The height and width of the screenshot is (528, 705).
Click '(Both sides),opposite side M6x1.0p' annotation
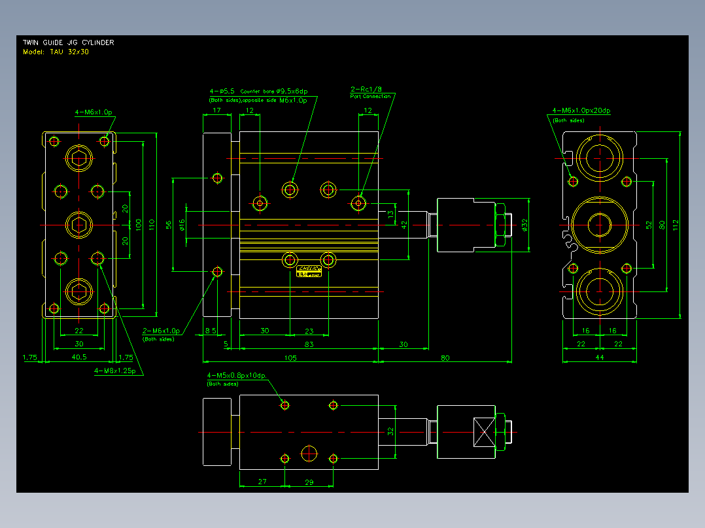pos(258,100)
